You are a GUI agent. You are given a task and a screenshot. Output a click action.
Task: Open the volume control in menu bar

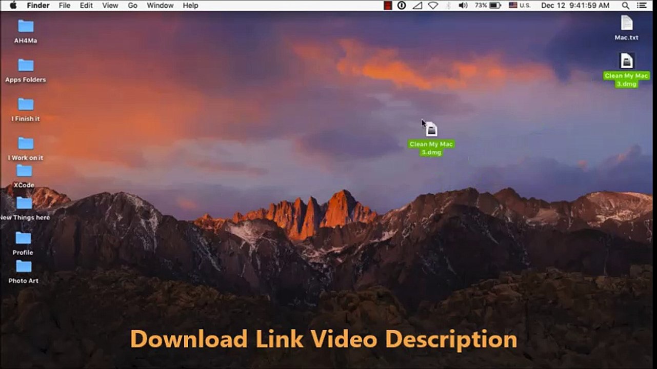coord(463,5)
